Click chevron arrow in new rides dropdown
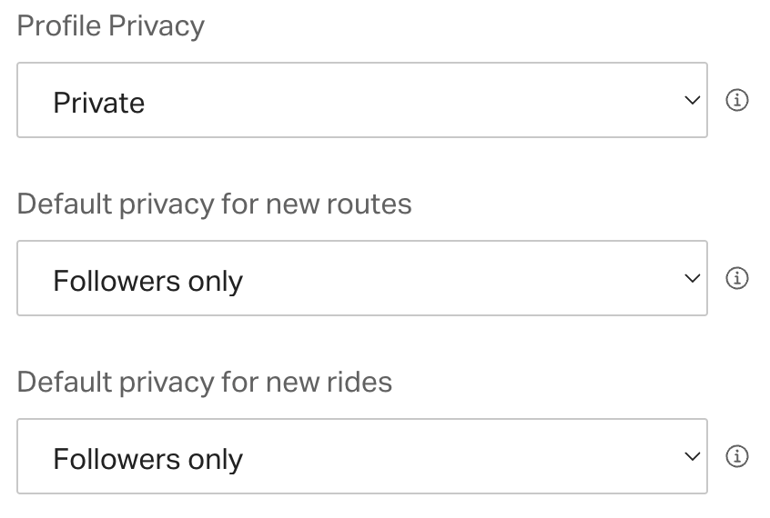The height and width of the screenshot is (518, 770). (x=692, y=457)
